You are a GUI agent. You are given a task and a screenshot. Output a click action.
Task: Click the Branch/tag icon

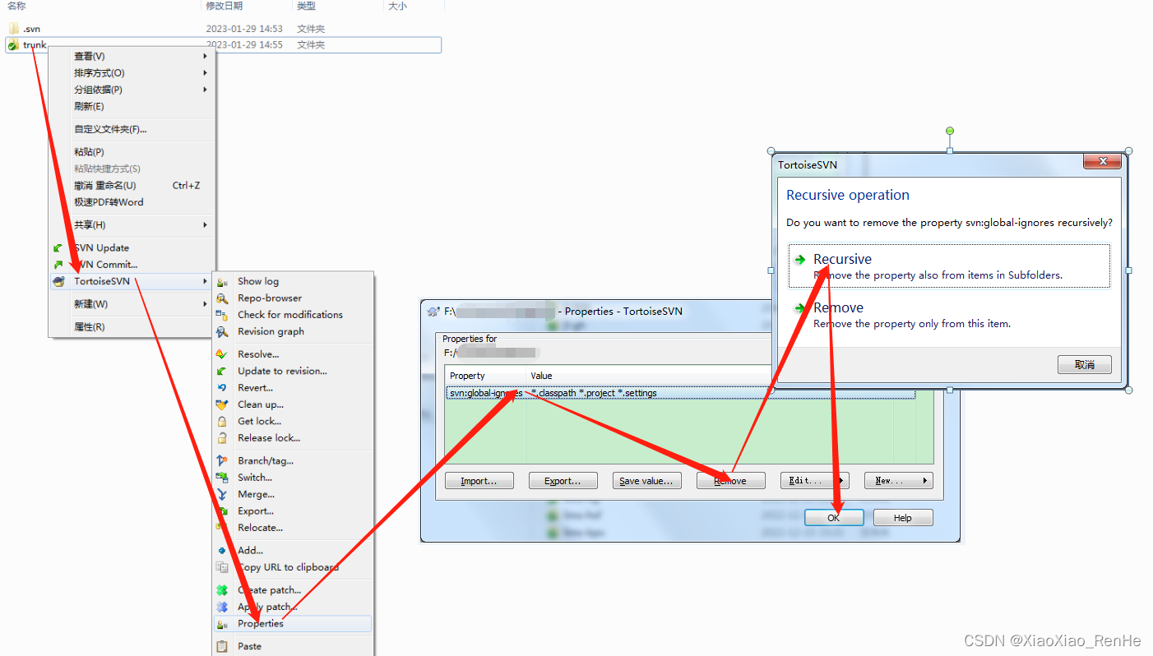tap(222, 461)
